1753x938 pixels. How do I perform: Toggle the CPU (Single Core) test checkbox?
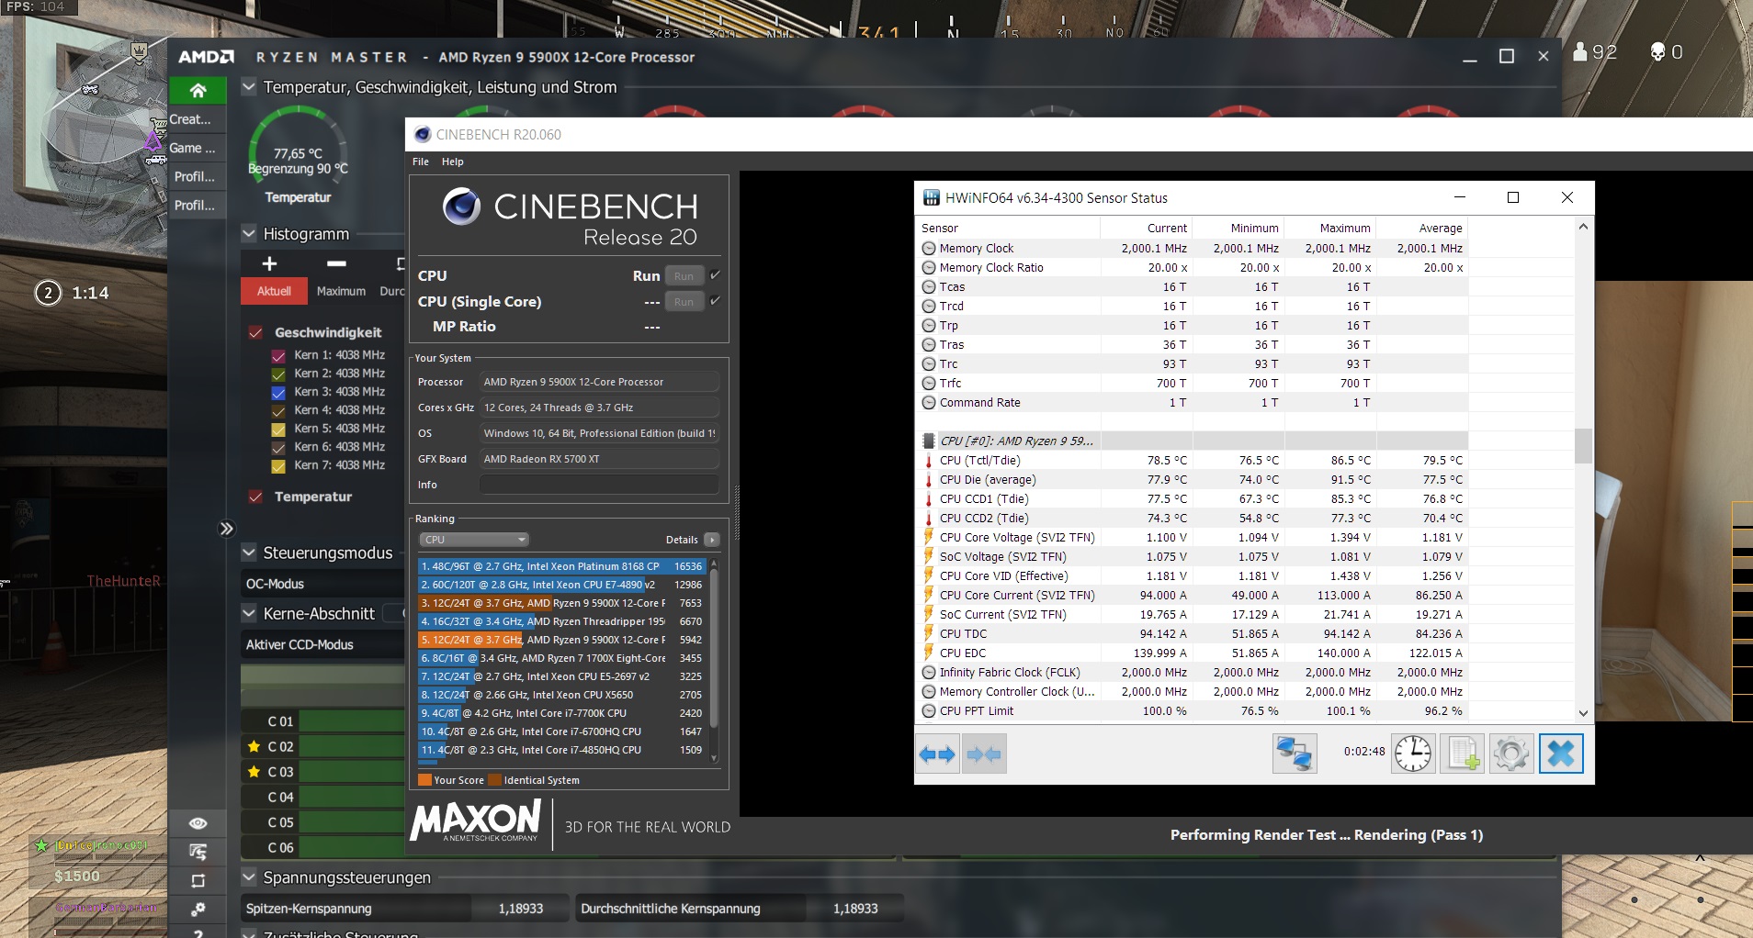click(x=715, y=301)
